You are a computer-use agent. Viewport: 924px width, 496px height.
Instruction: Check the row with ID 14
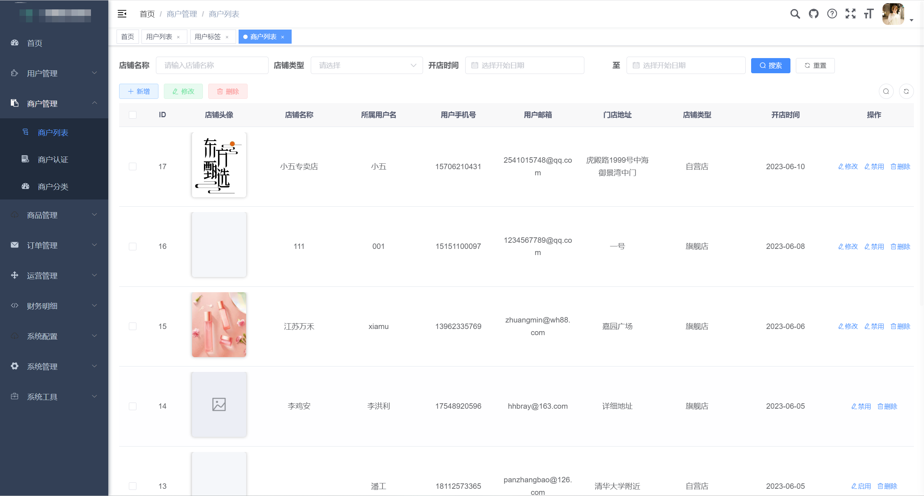[132, 406]
